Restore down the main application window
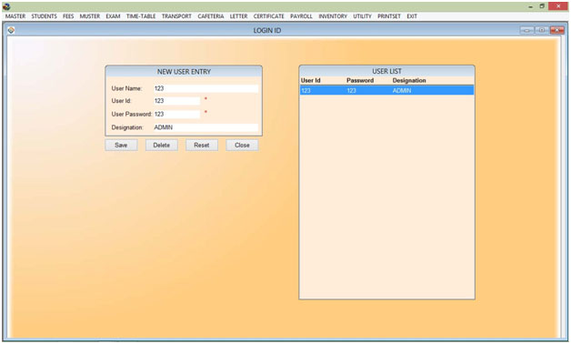571x344 pixels. [x=542, y=6]
